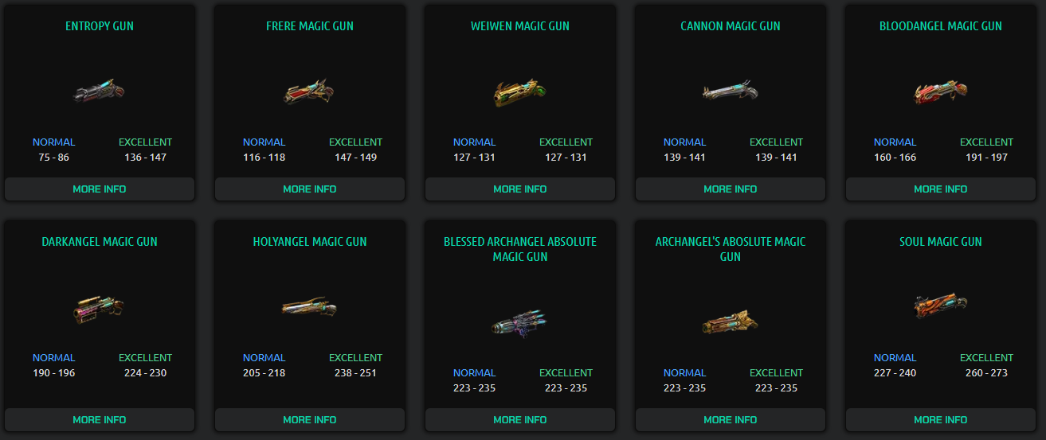1046x440 pixels.
Task: Open More Info for Entropy Gun
Action: point(100,189)
